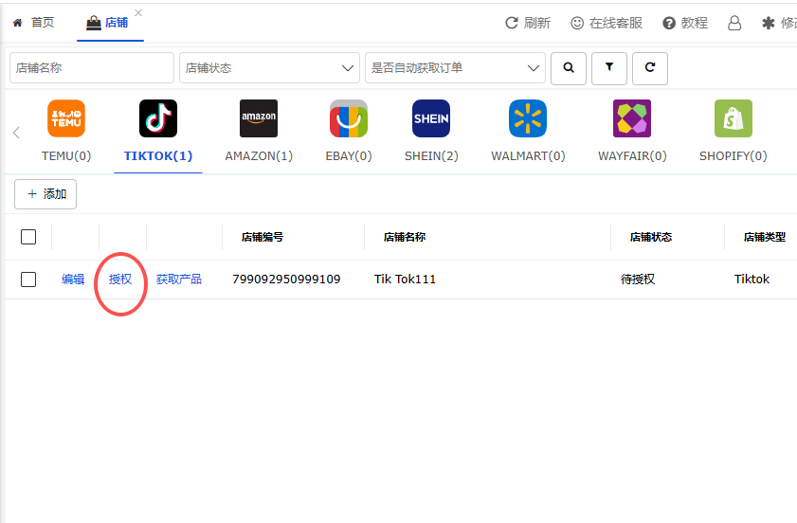Select the Wayfair platform icon
The height and width of the screenshot is (523, 797).
click(632, 118)
